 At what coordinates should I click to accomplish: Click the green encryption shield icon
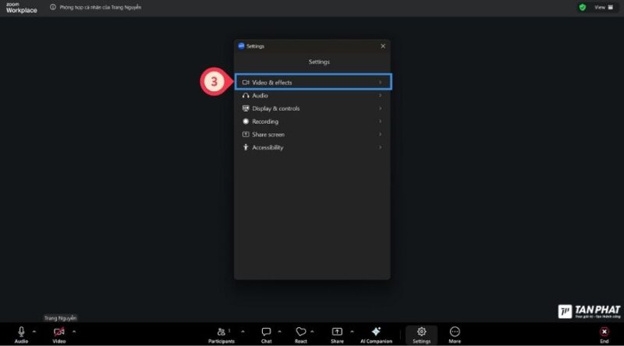coord(582,7)
